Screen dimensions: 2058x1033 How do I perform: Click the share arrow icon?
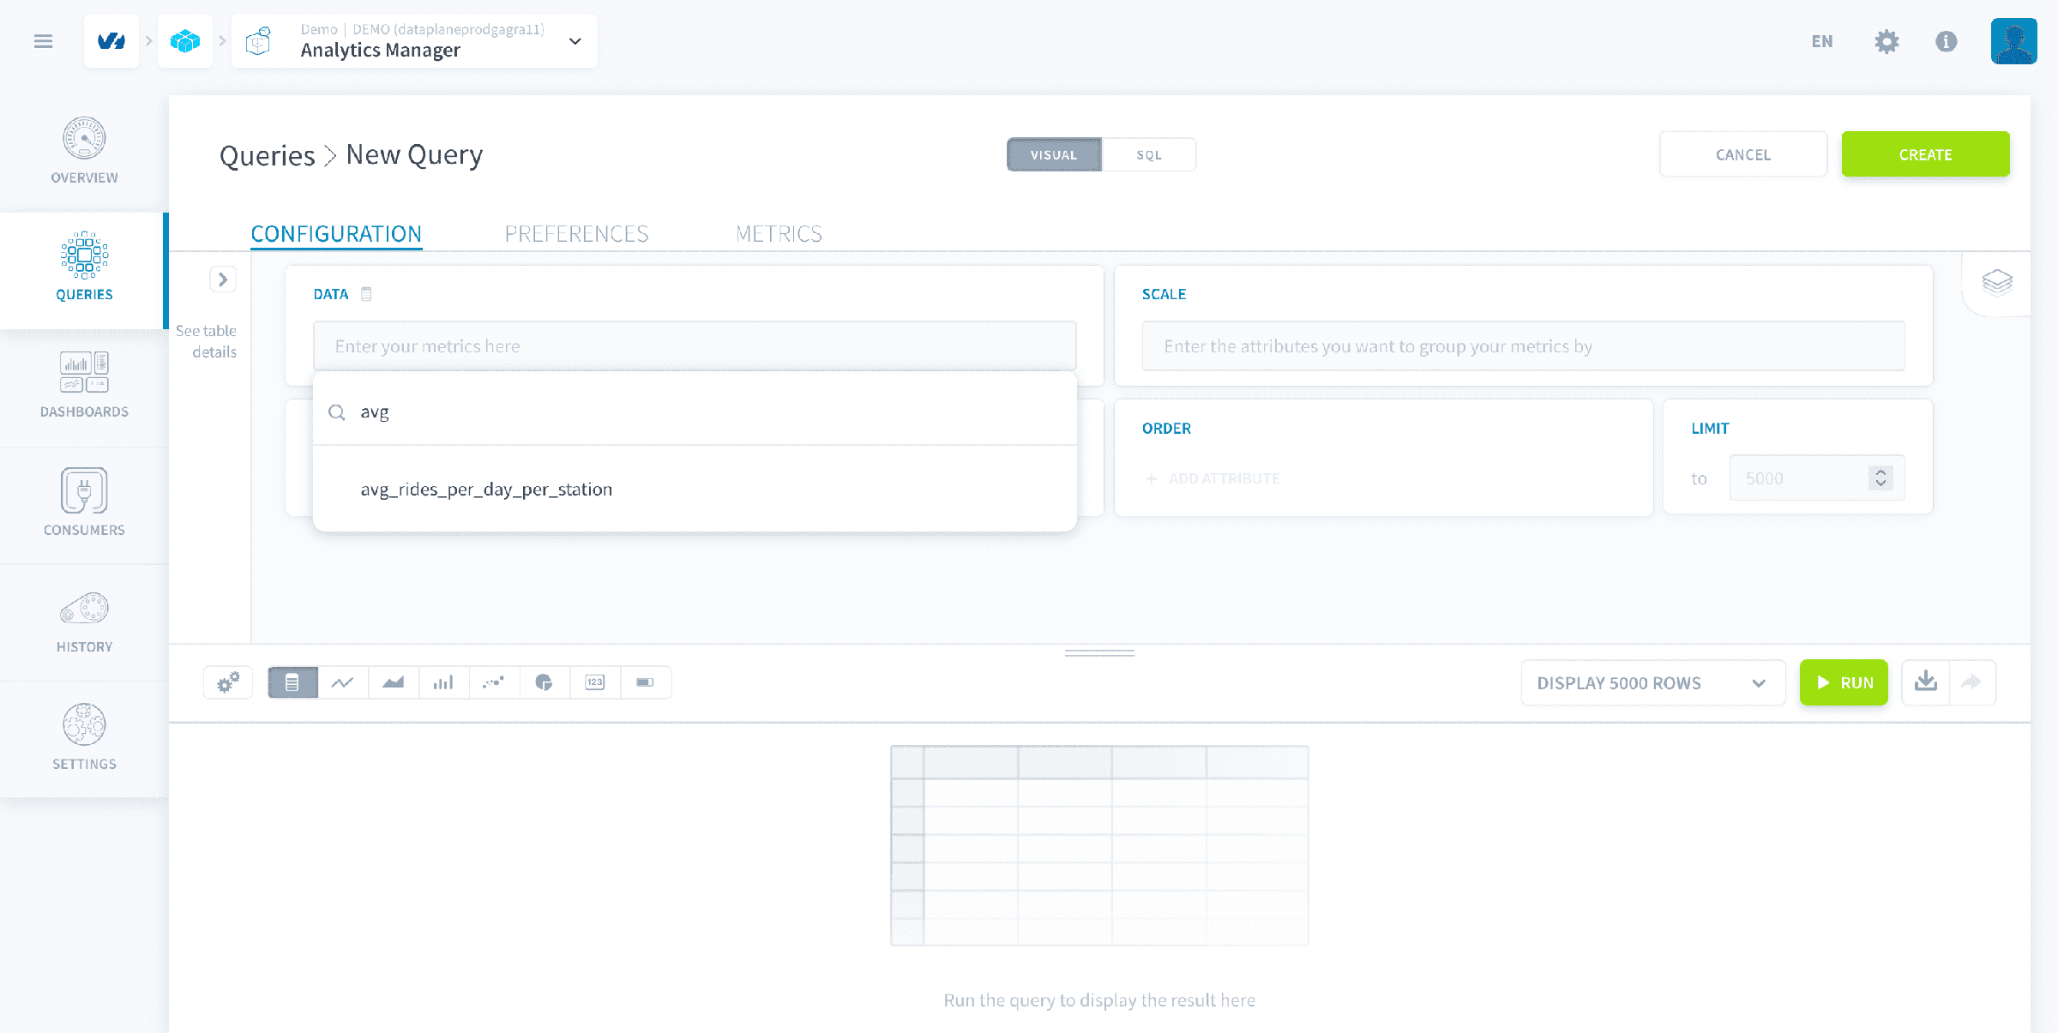(1972, 682)
